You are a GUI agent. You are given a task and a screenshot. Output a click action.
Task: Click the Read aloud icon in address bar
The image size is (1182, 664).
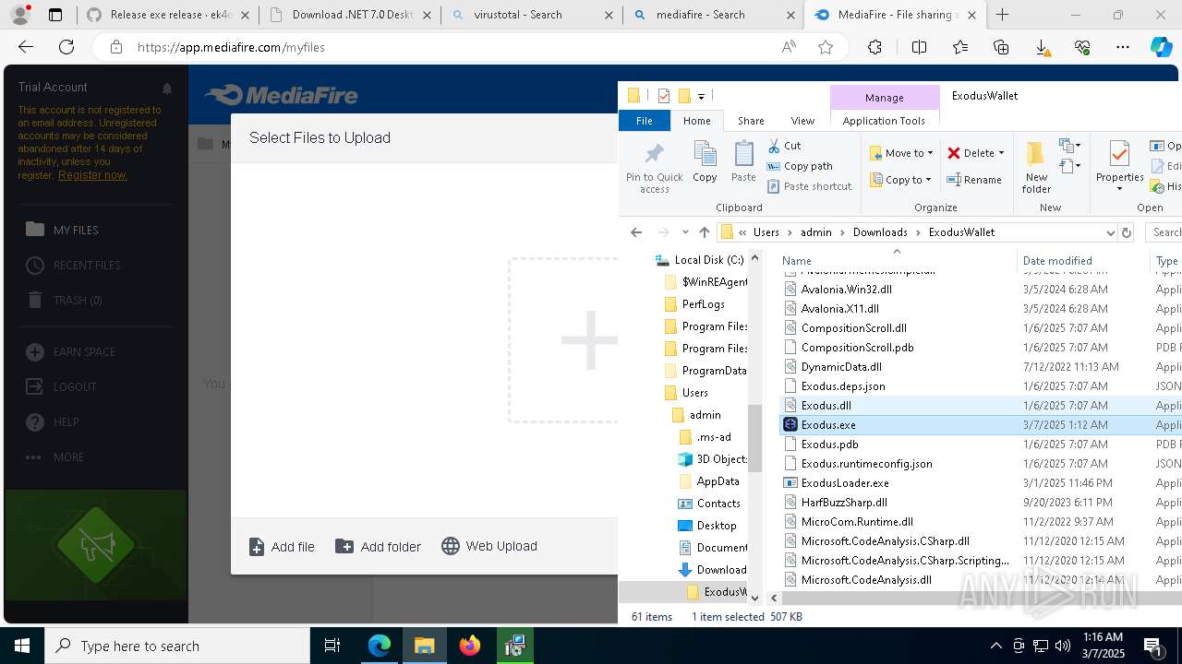pyautogui.click(x=789, y=47)
